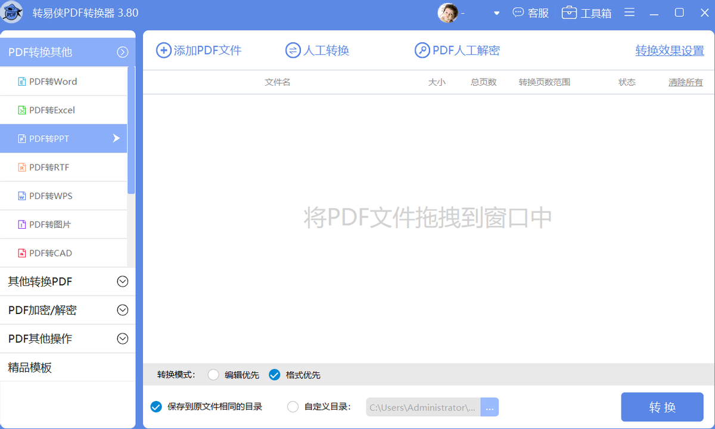Click the 大小 column header
The image size is (715, 429).
pos(437,82)
